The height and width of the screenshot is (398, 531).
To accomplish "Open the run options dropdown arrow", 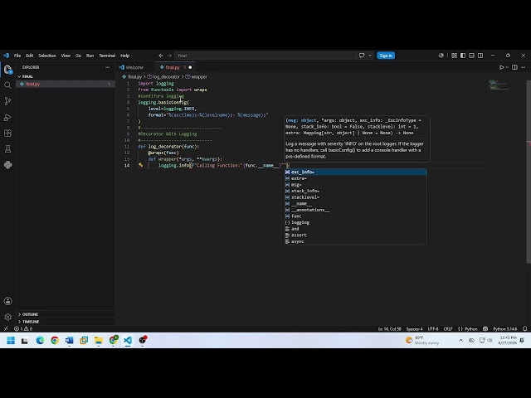I will (x=507, y=67).
